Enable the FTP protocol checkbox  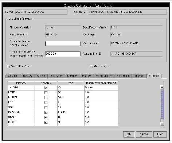coord(46,103)
